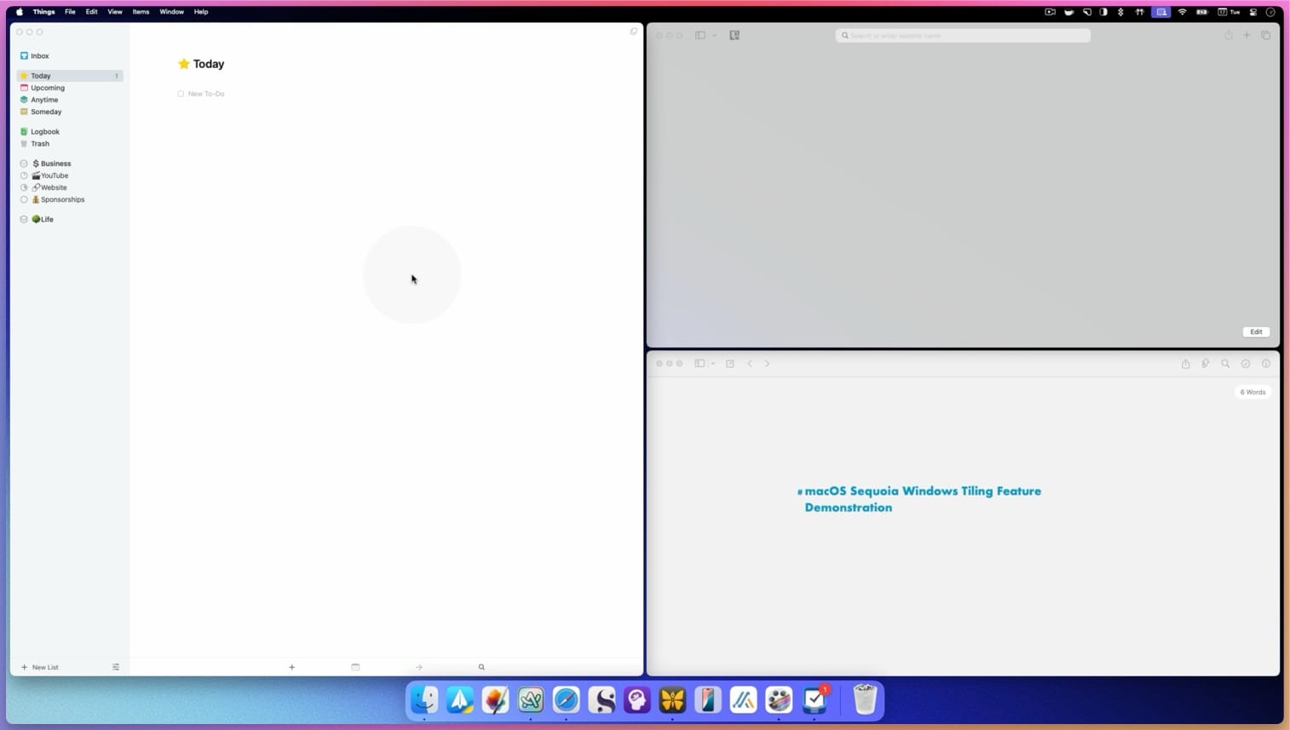Create a New List in Things
Image resolution: width=1290 pixels, height=730 pixels.
click(41, 667)
